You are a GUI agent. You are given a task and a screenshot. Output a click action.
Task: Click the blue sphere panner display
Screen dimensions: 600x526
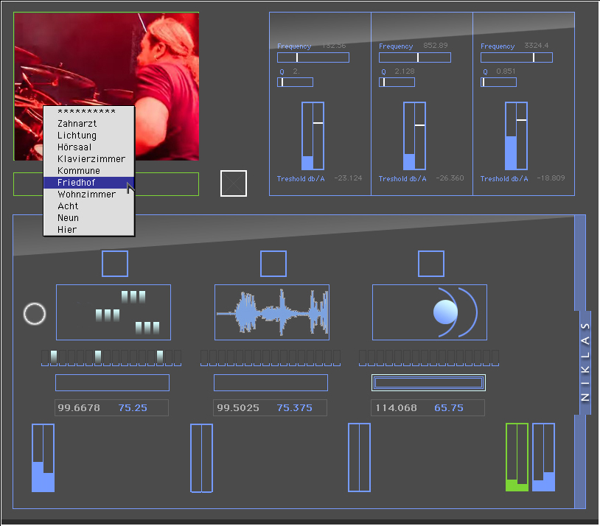[x=430, y=312]
